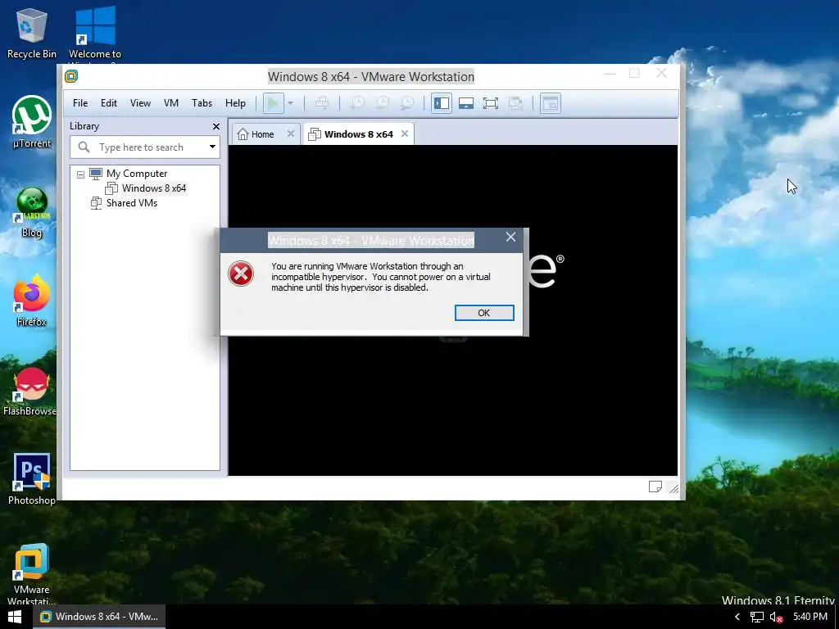Screen dimensions: 839x629
Task: Open the power options dropdown arrow
Action: [291, 103]
